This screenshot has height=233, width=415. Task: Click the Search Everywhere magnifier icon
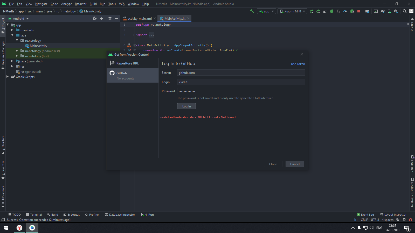pyautogui.click(x=405, y=11)
